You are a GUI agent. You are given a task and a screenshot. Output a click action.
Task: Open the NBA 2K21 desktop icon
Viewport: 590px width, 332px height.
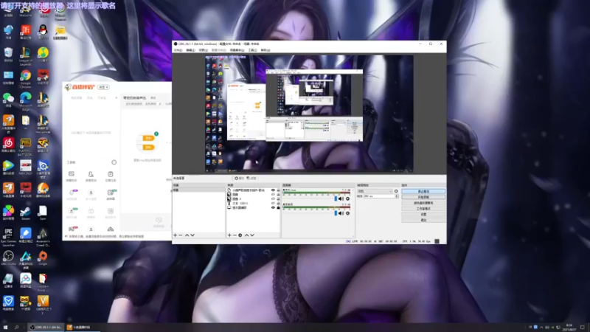click(x=26, y=168)
